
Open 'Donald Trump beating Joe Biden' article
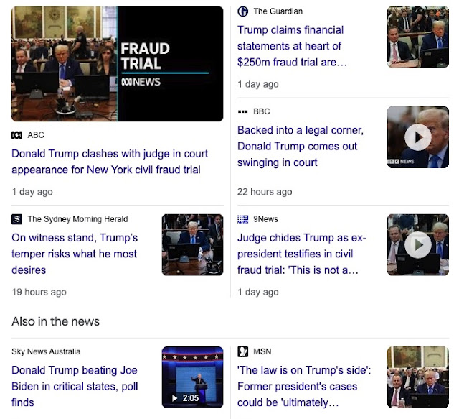pyautogui.click(x=75, y=386)
